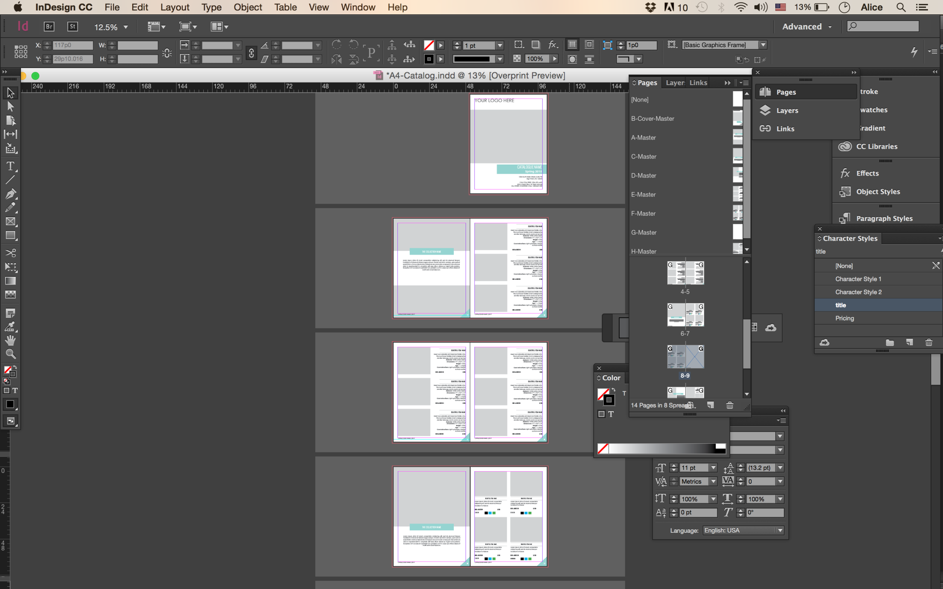This screenshot has width=943, height=589.
Task: Select the Note tool
Action: 11,313
